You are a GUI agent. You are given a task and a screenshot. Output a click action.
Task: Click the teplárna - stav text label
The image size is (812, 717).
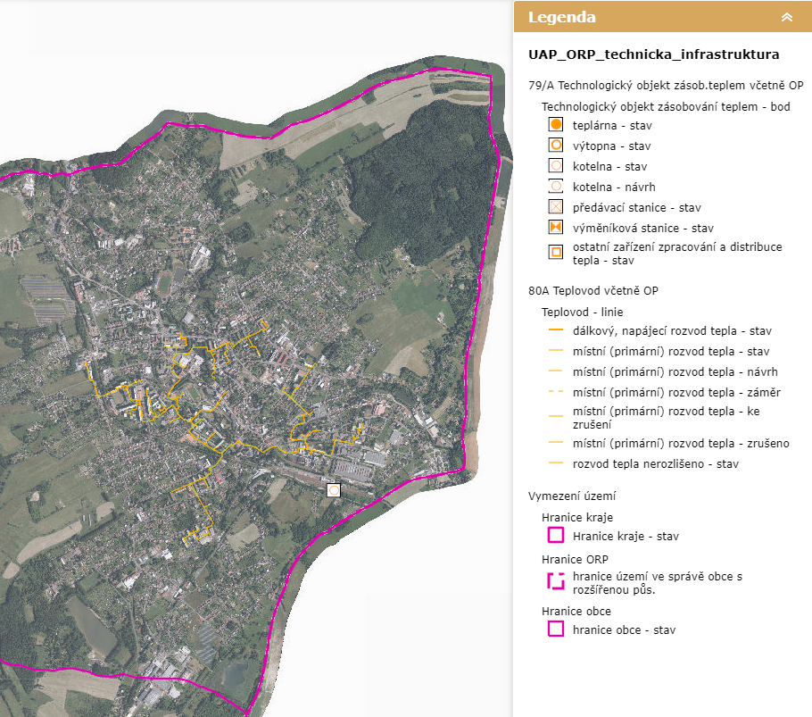[612, 125]
